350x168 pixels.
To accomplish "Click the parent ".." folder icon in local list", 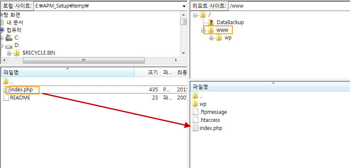I will [x=6, y=81].
